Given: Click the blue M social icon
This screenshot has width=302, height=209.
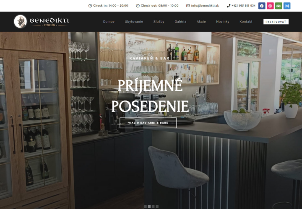Looking at the screenshot, I should pos(287,6).
